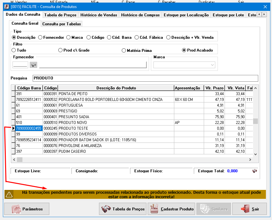The image size is (272, 220).
Task: Click the 60 X 60 CM Apresentação cell
Action: click(189, 100)
